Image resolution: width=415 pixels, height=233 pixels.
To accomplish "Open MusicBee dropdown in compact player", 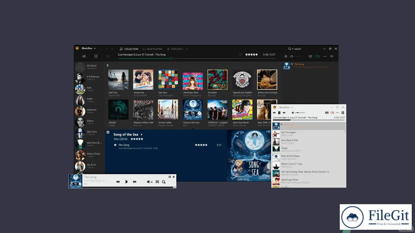I will coord(286,107).
